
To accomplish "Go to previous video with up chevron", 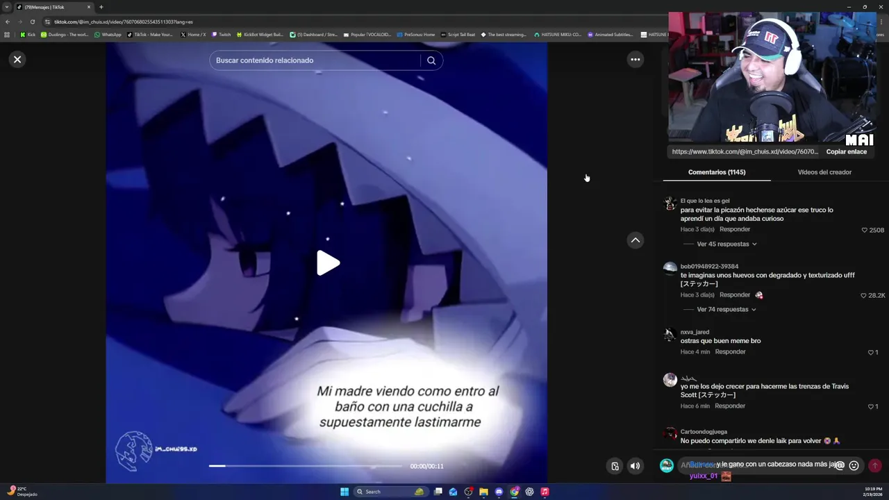I will [635, 240].
